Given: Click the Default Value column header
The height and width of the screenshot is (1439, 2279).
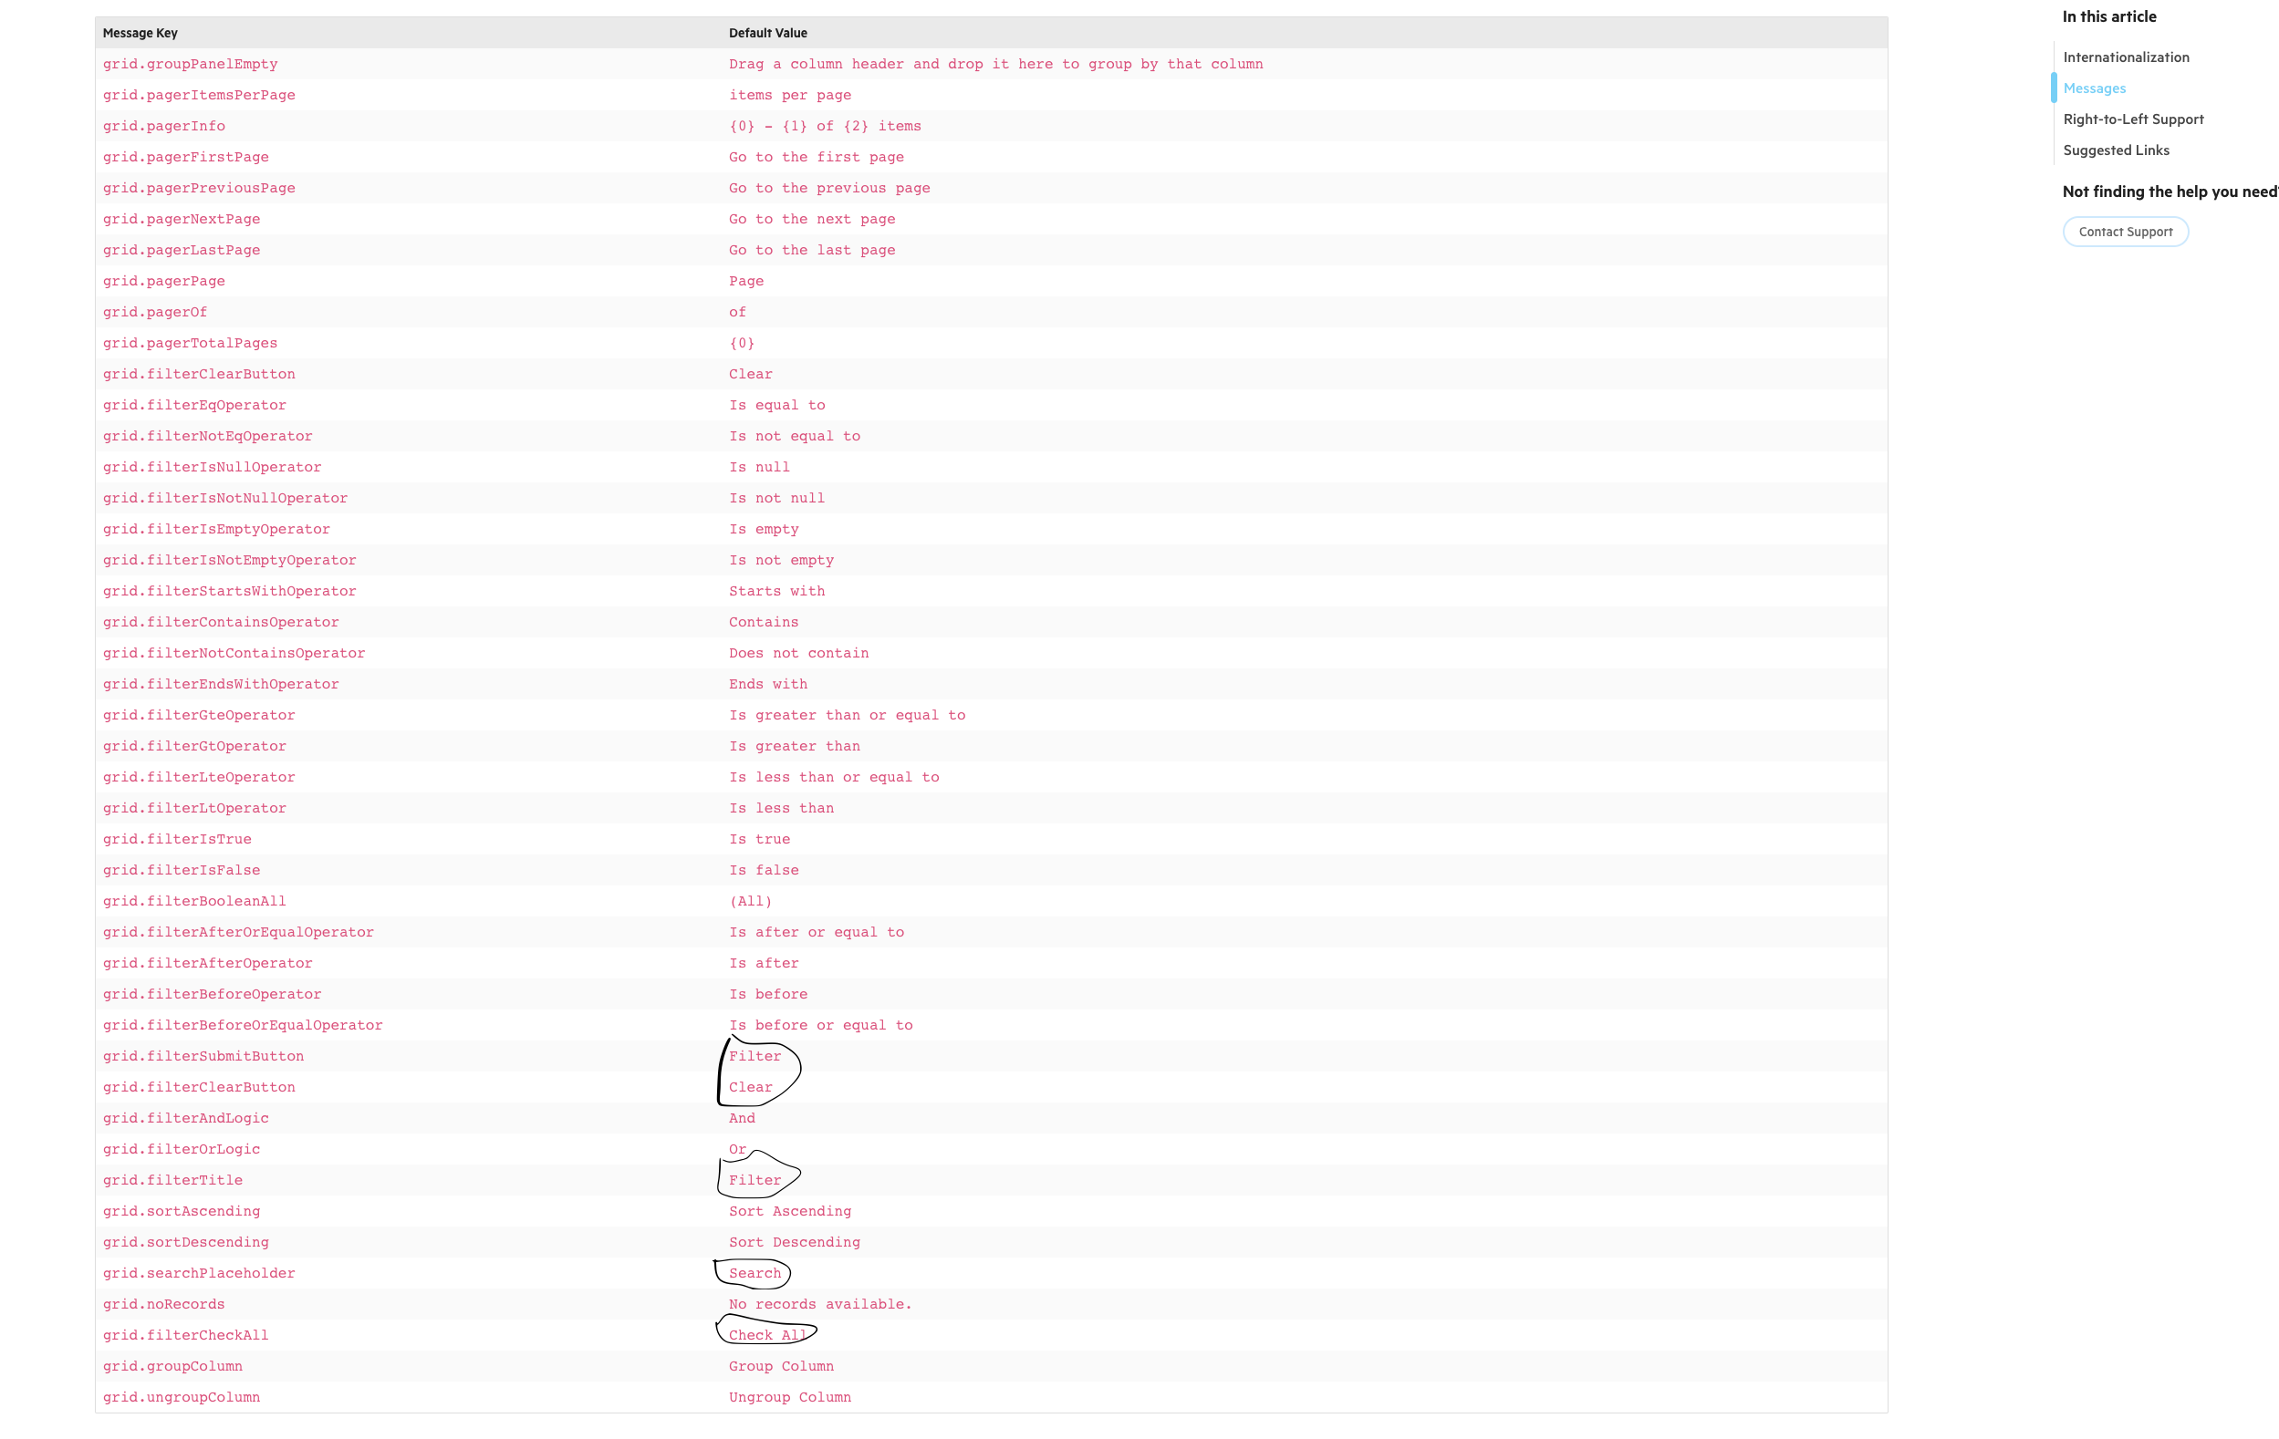Looking at the screenshot, I should click(x=767, y=33).
